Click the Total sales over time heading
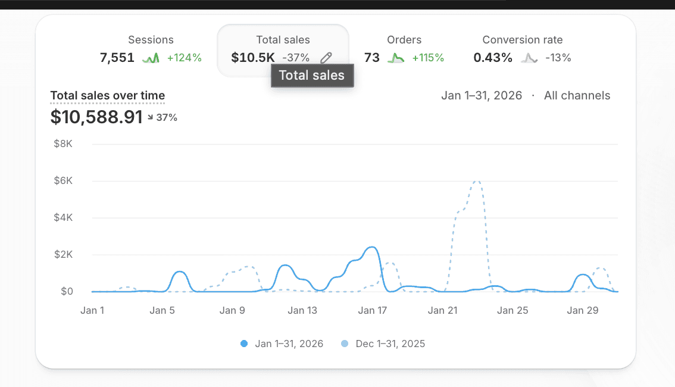Screen dimensions: 675x387 [x=108, y=96]
